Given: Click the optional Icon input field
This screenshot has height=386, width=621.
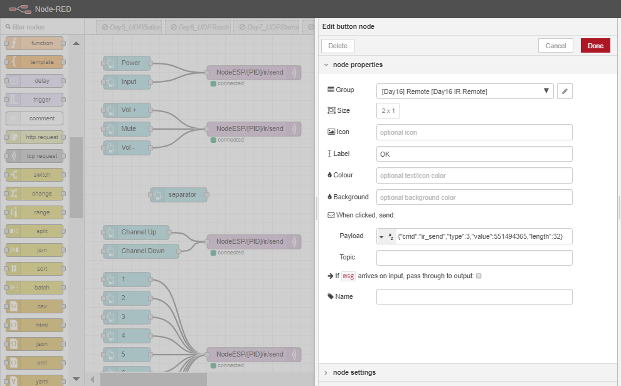Looking at the screenshot, I should click(474, 132).
